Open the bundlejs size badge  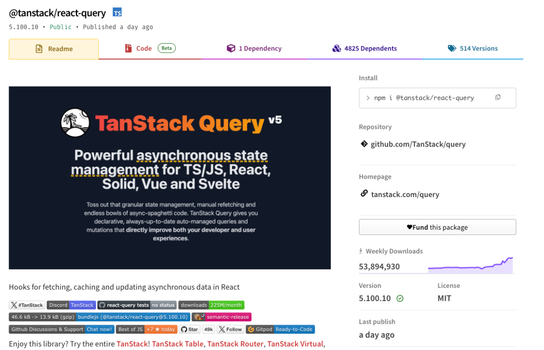[x=99, y=317]
